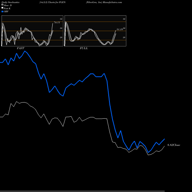Click the OBV legend label text

click(6, 12)
